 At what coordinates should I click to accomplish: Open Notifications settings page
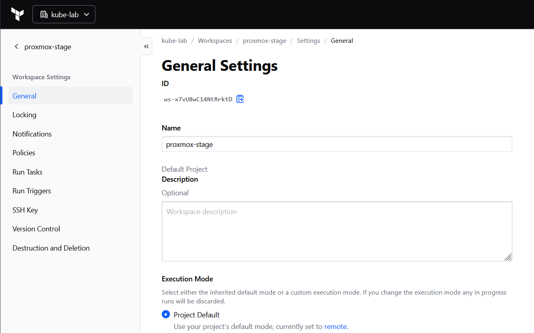(32, 134)
